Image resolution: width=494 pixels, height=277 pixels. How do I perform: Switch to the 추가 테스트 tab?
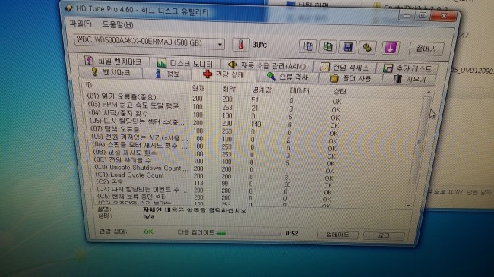click(x=407, y=68)
